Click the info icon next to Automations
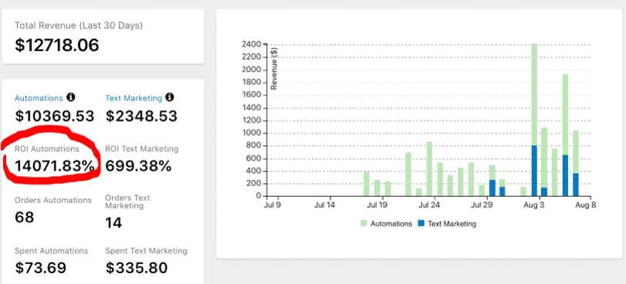 point(71,97)
